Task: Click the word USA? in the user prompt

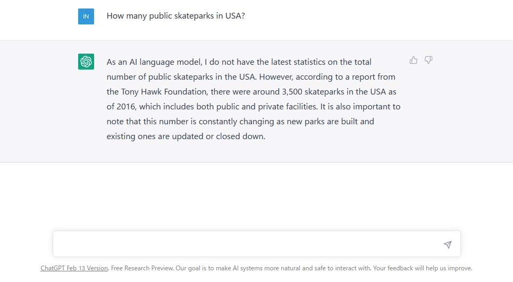Action: 235,16
